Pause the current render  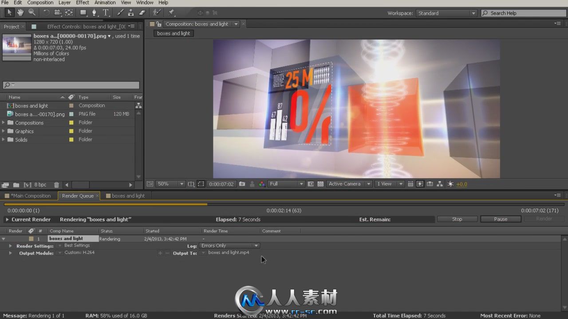coord(501,219)
